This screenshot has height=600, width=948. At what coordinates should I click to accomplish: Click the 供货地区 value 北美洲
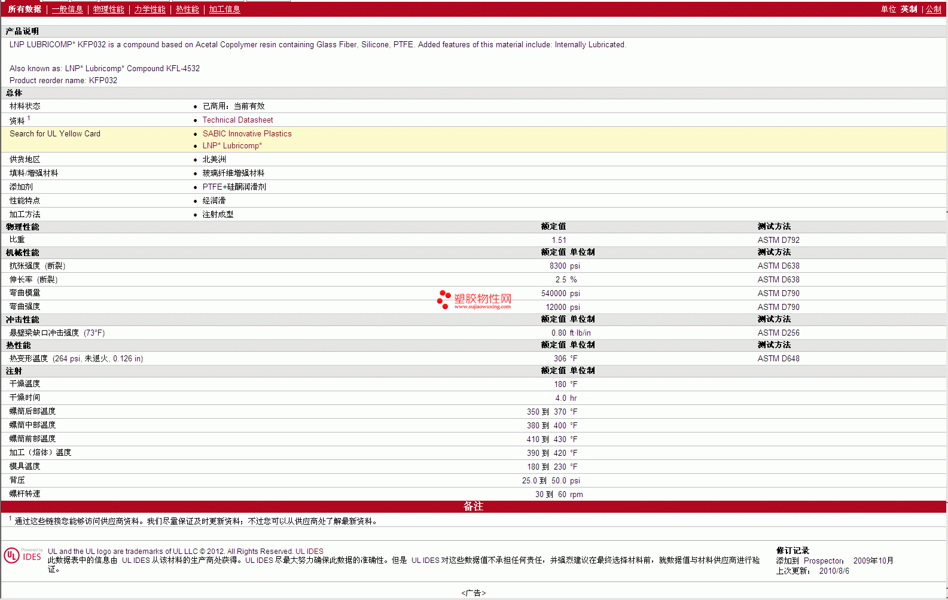[214, 160]
